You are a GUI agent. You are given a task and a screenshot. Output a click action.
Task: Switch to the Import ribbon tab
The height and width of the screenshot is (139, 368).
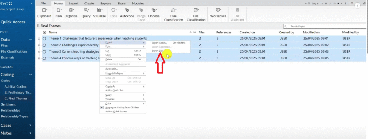click(73, 3)
